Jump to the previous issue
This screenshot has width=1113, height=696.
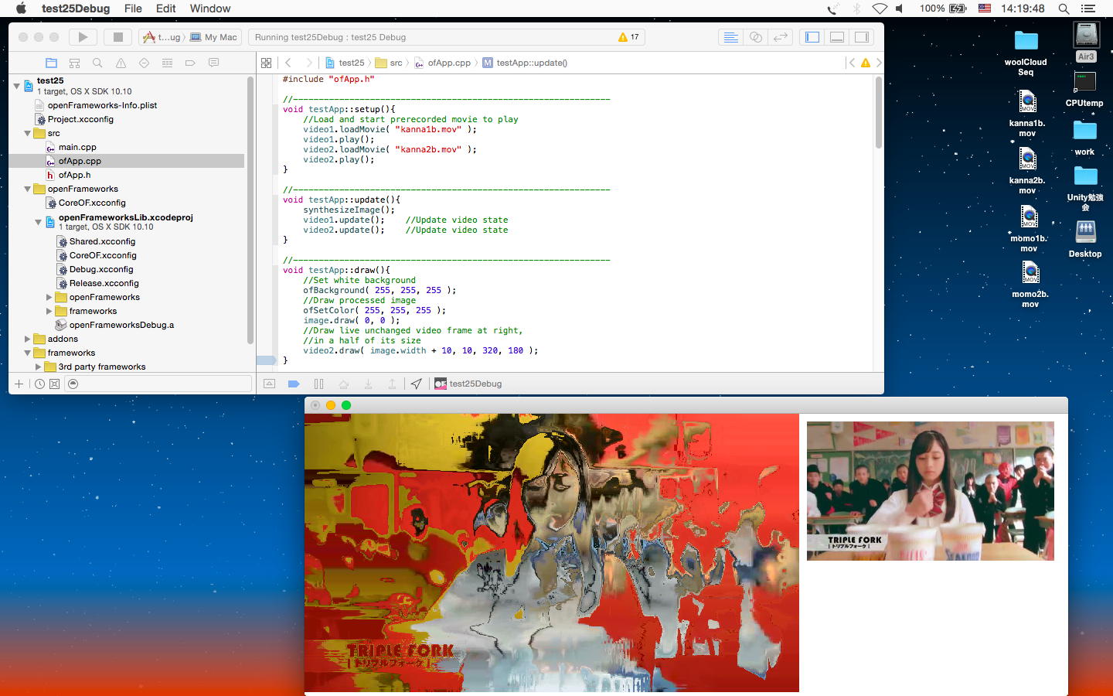pos(852,63)
